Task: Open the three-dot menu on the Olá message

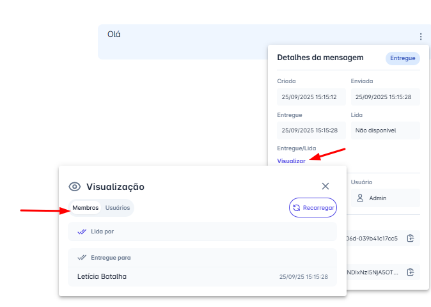Action: coord(420,37)
